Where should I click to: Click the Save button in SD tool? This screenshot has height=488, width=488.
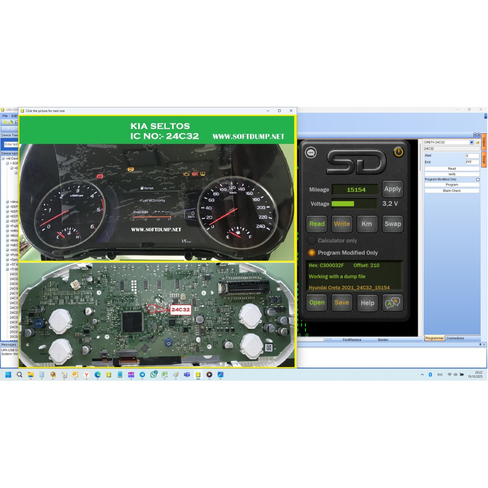(x=342, y=303)
